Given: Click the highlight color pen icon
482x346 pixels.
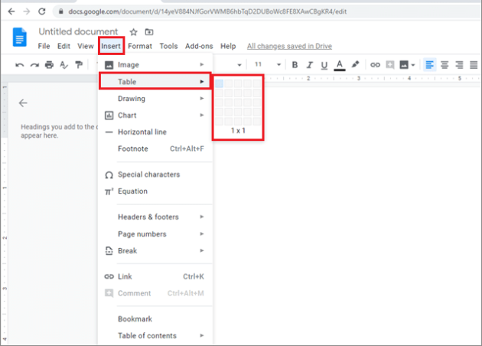Looking at the screenshot, I should 355,65.
